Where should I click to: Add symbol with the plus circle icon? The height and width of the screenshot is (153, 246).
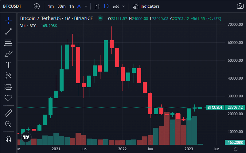point(37,6)
